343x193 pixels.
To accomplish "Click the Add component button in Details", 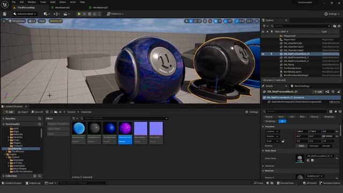I will point(318,92).
